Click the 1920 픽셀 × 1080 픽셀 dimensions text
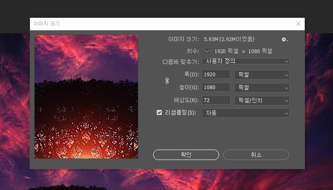Viewport: 333px width, 190px height. coord(243,51)
